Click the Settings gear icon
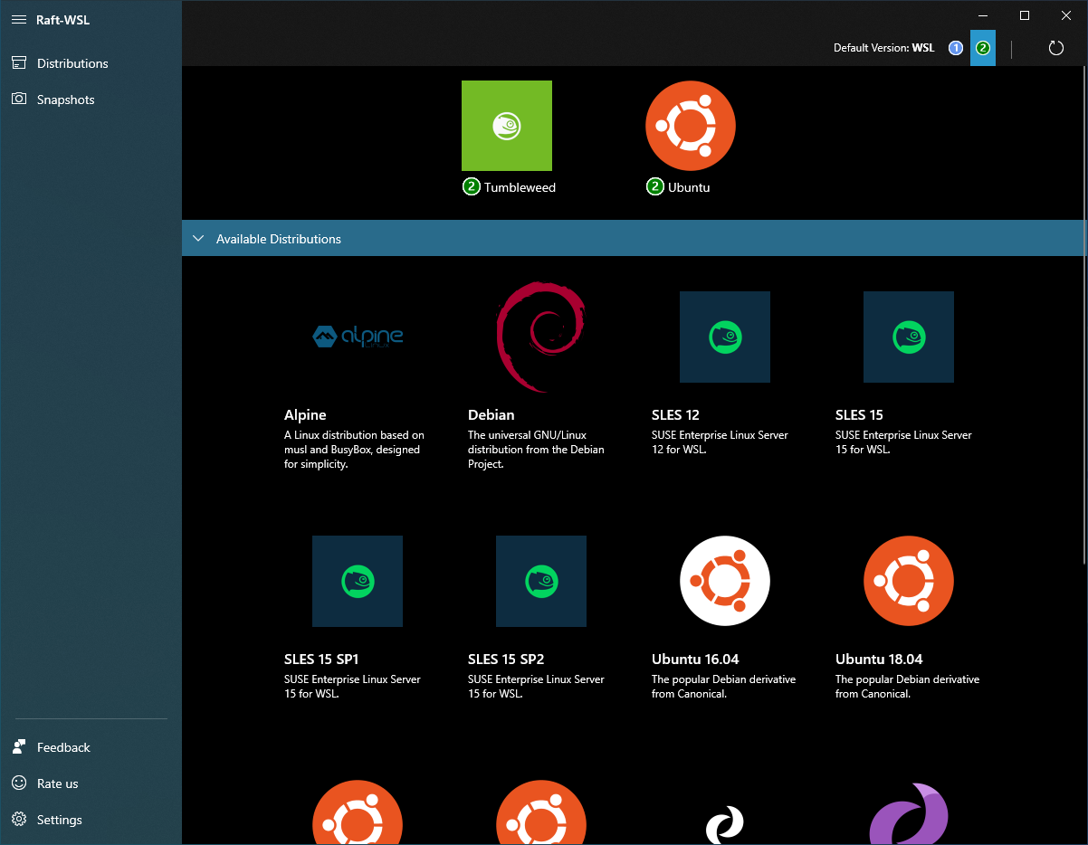1088x845 pixels. click(19, 820)
